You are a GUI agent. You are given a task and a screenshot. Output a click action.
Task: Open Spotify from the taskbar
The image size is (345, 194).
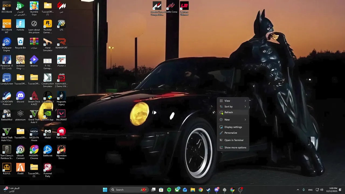coord(169,190)
